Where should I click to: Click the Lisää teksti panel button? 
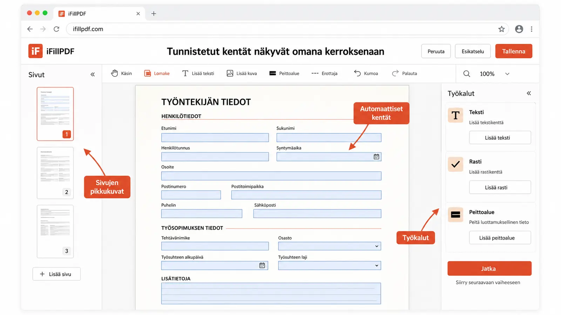click(x=500, y=138)
